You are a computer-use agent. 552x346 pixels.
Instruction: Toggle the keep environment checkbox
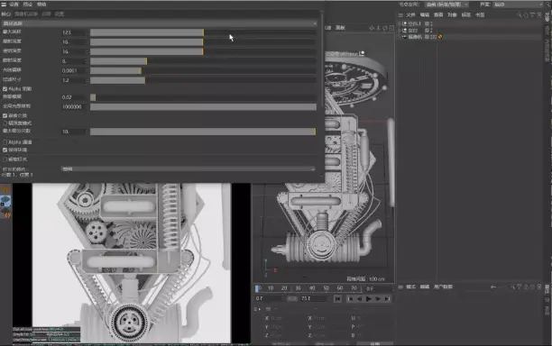click(x=5, y=150)
